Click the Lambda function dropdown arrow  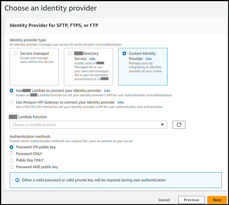(x=162, y=125)
